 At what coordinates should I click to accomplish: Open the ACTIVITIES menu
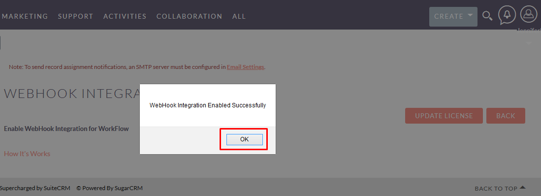pyautogui.click(x=125, y=16)
